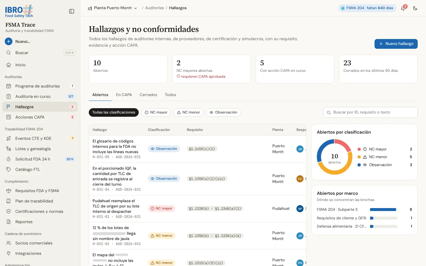Click finding ID H-031-01 · AUD-2026-031
The height and width of the screenshot is (266, 426).
(x=117, y=217)
